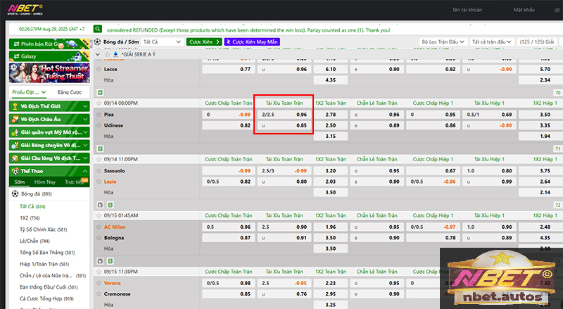Toggle favorite star for the Udinese row
This screenshot has width=563, height=309.
[99, 125]
